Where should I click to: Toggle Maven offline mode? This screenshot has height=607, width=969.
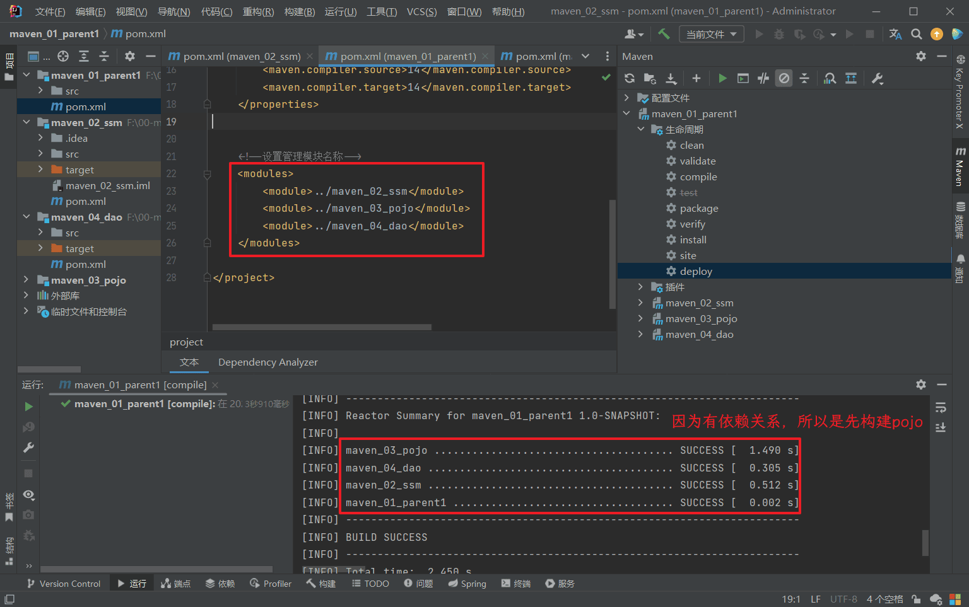pos(763,78)
